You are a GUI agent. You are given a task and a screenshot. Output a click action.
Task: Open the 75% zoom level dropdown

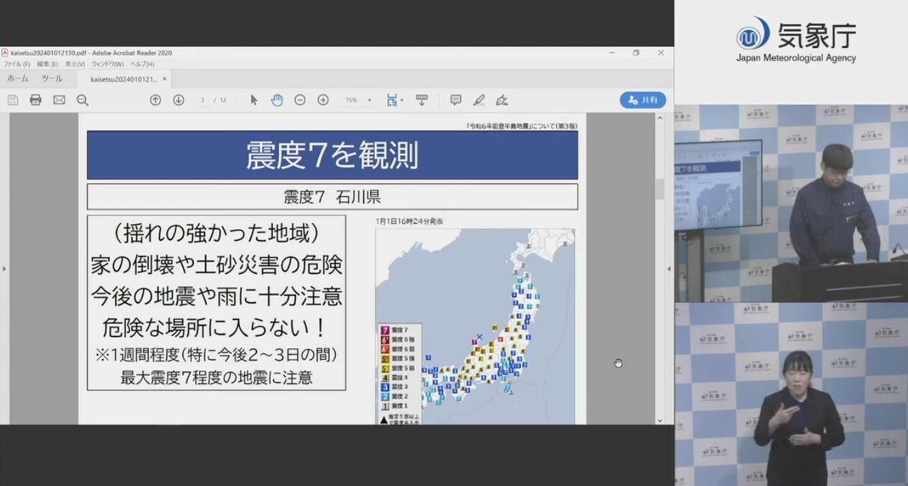tap(369, 101)
